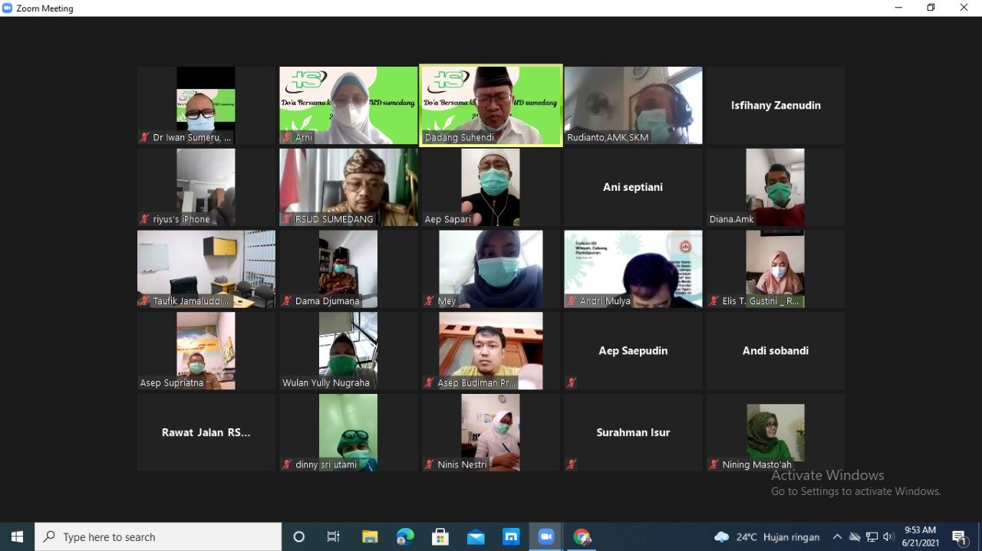Open Zoom from the taskbar

tap(545, 537)
